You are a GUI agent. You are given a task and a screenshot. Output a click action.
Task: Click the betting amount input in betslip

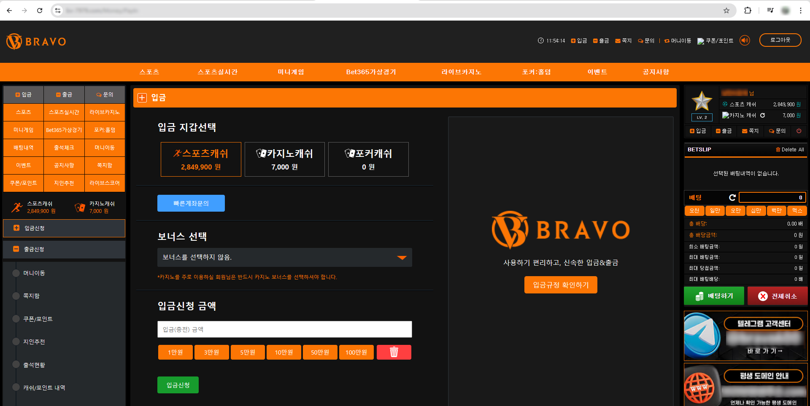pos(772,197)
